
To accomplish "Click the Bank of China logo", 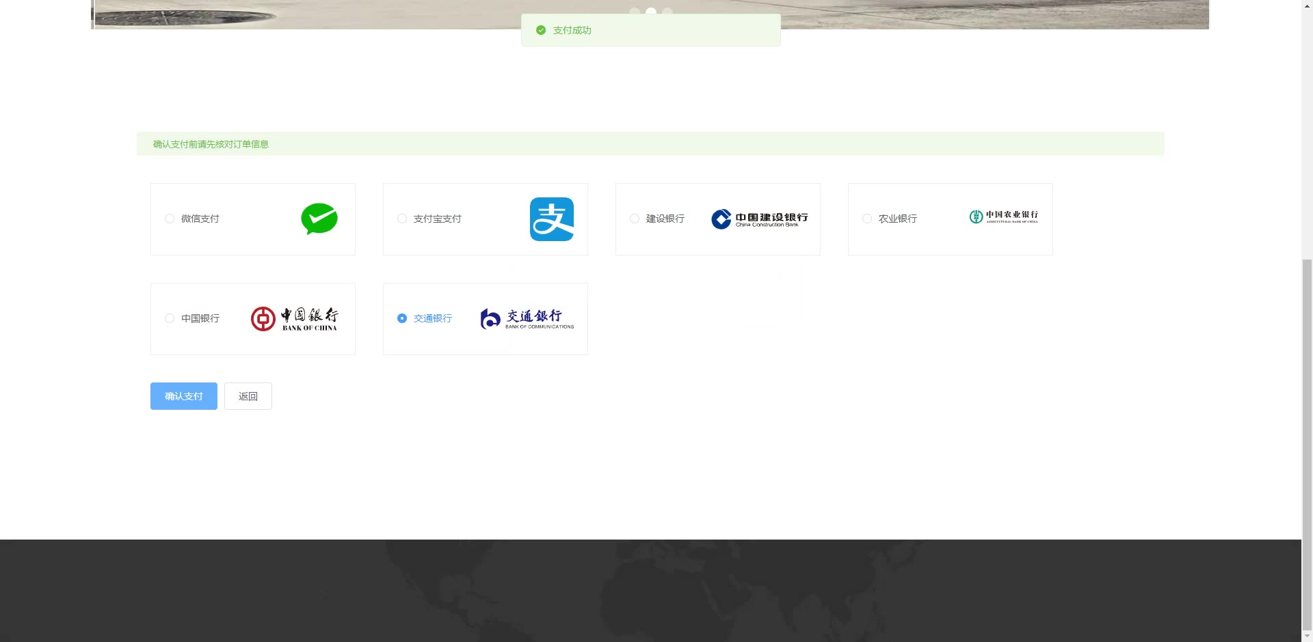I will pos(294,318).
